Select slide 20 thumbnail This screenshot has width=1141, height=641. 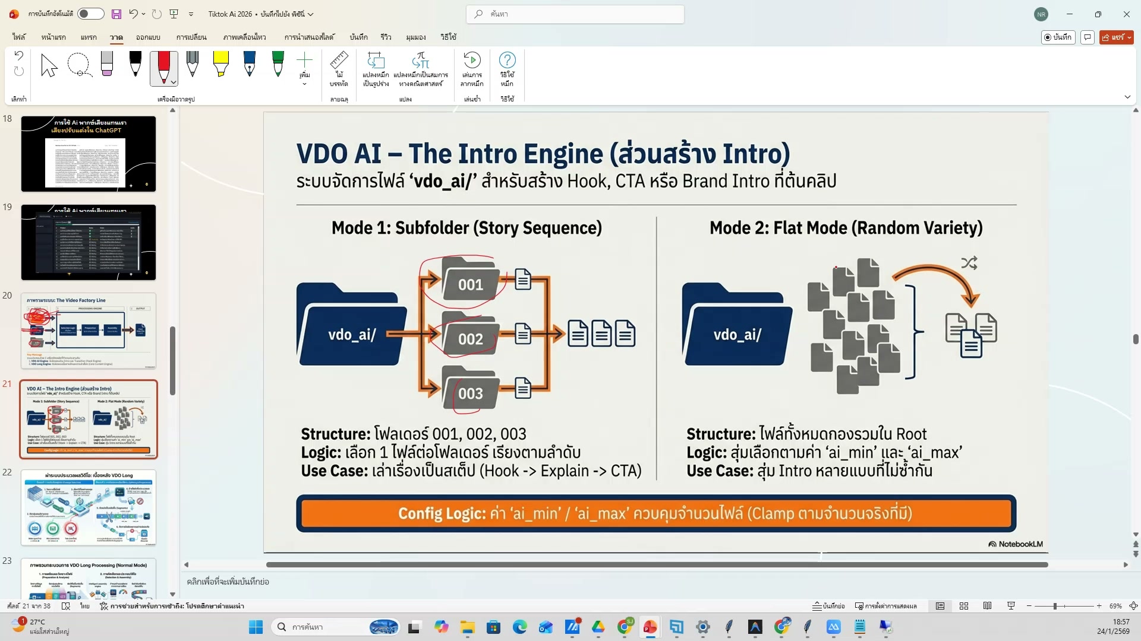pyautogui.click(x=89, y=331)
